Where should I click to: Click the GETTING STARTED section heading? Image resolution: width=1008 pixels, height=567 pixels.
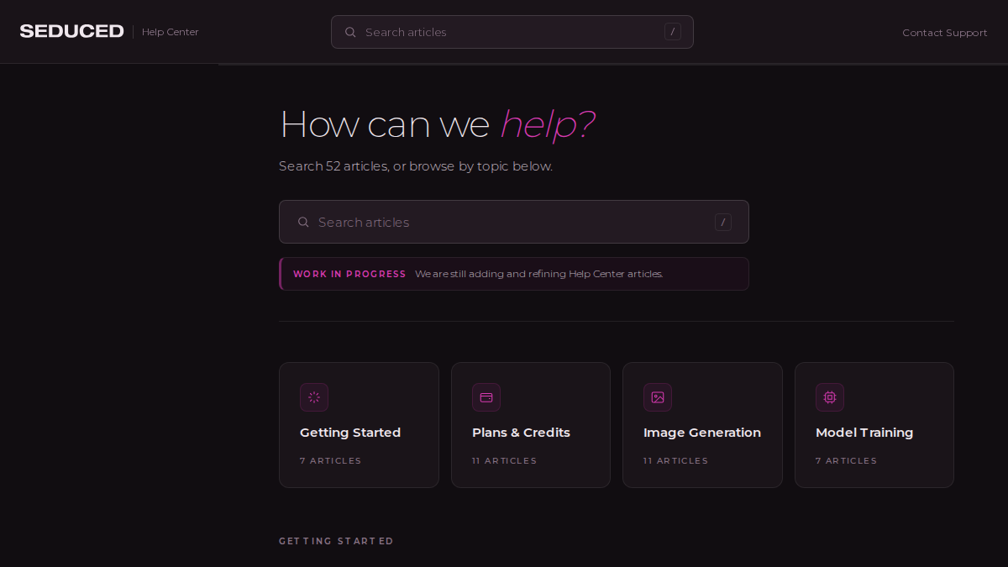(336, 541)
